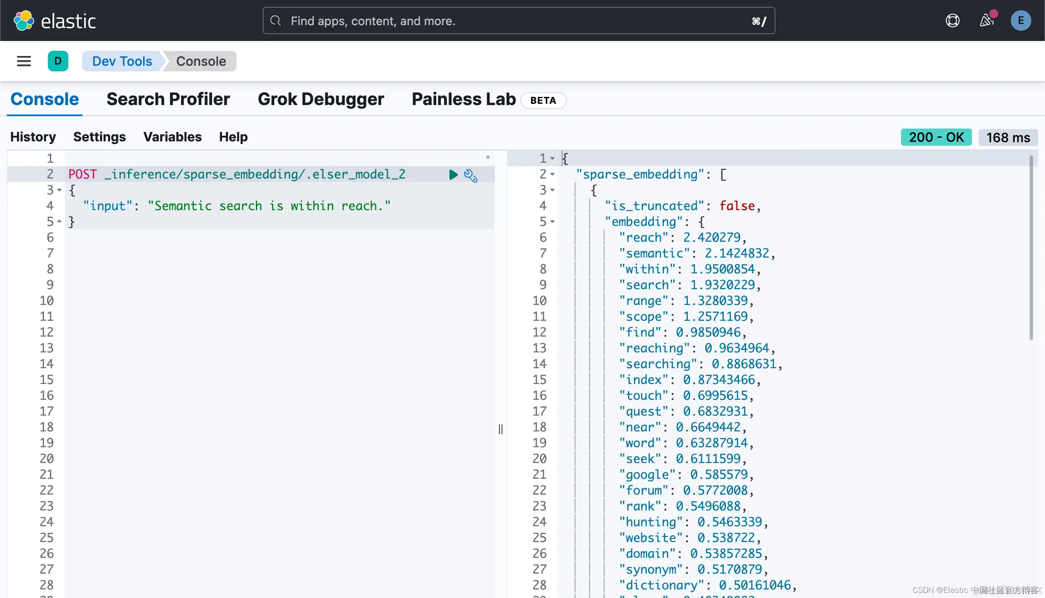The image size is (1045, 598).
Task: Click the search magnifier icon
Action: coord(276,21)
